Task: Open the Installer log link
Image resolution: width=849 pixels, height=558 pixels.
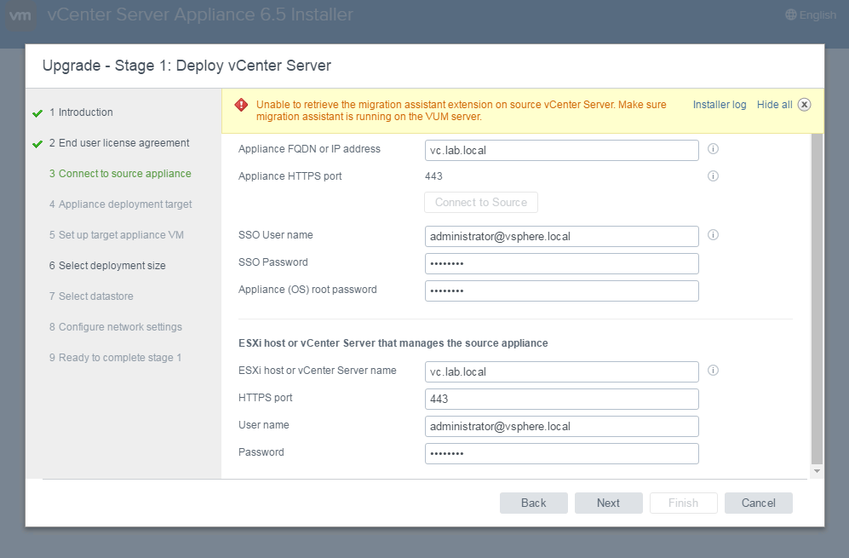Action: pyautogui.click(x=719, y=105)
